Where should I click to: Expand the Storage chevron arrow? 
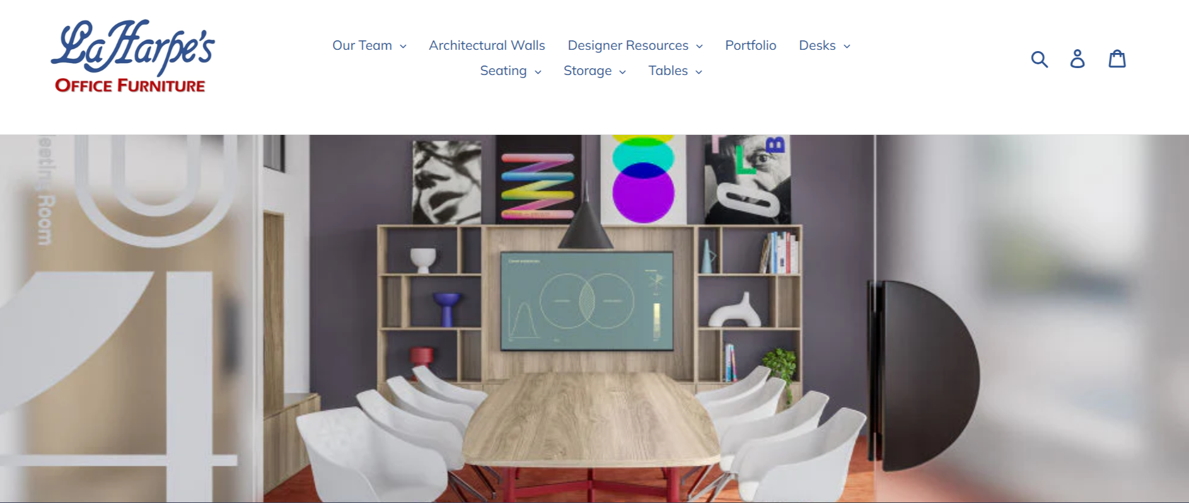pos(622,72)
